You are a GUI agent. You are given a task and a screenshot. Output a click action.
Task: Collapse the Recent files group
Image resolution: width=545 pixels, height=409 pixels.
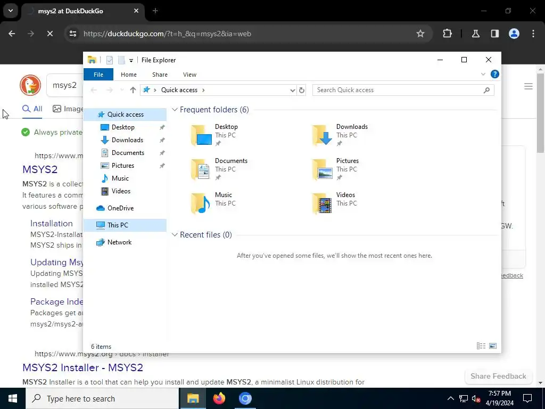pyautogui.click(x=175, y=235)
